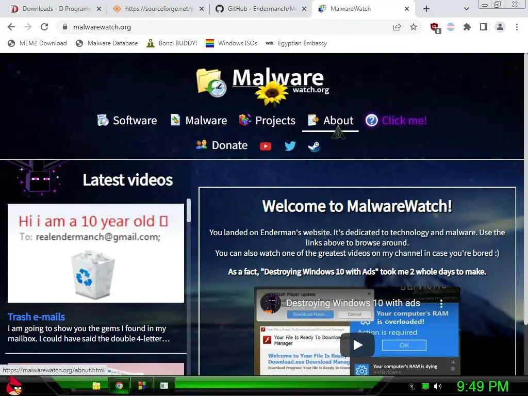Share this page via the share icon
528x396 pixels.
[x=397, y=27]
